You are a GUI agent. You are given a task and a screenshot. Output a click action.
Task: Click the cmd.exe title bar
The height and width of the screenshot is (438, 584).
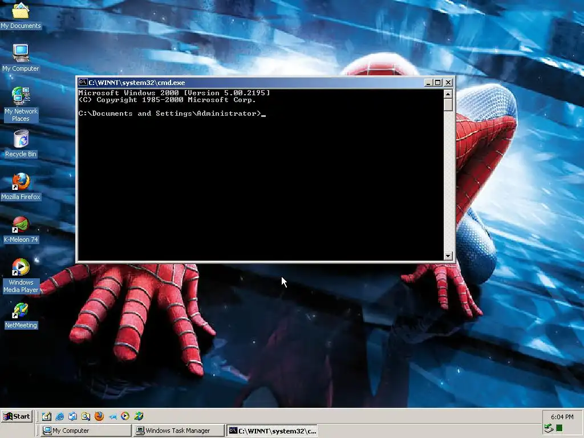coord(252,83)
